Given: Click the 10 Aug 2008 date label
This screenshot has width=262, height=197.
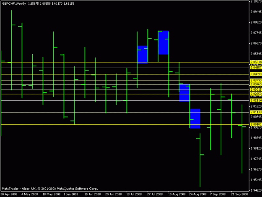Looking at the screenshot, I should click(177, 194).
